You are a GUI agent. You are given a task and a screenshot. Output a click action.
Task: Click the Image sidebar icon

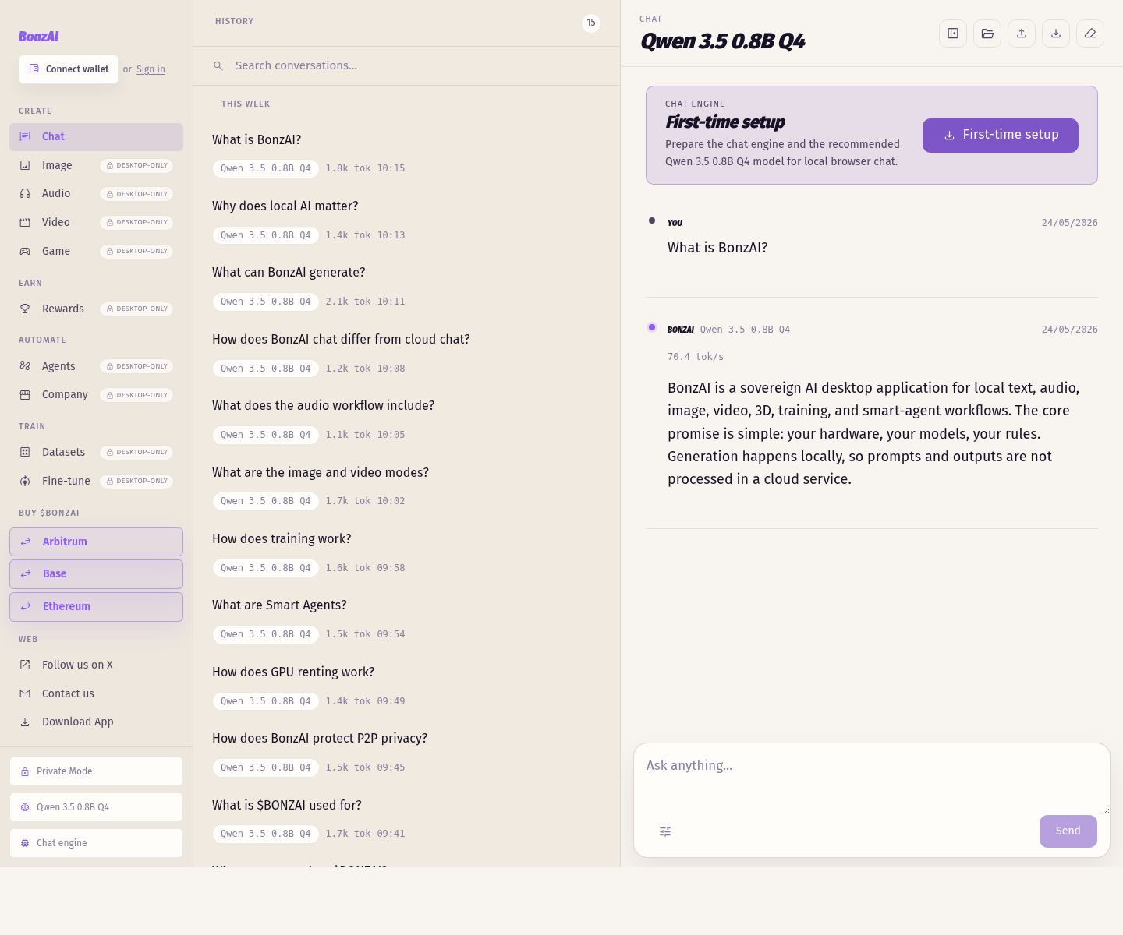click(25, 165)
